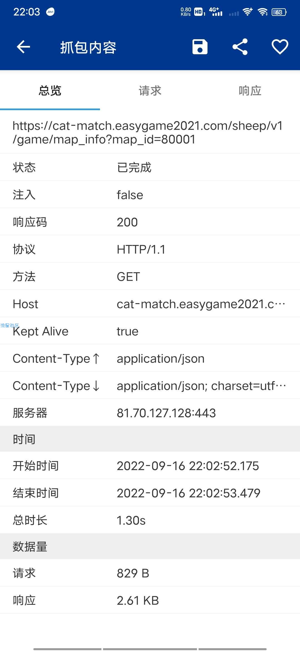This screenshot has width=300, height=651.
Task: Tap the Jovi notification icon
Action: coord(50,12)
